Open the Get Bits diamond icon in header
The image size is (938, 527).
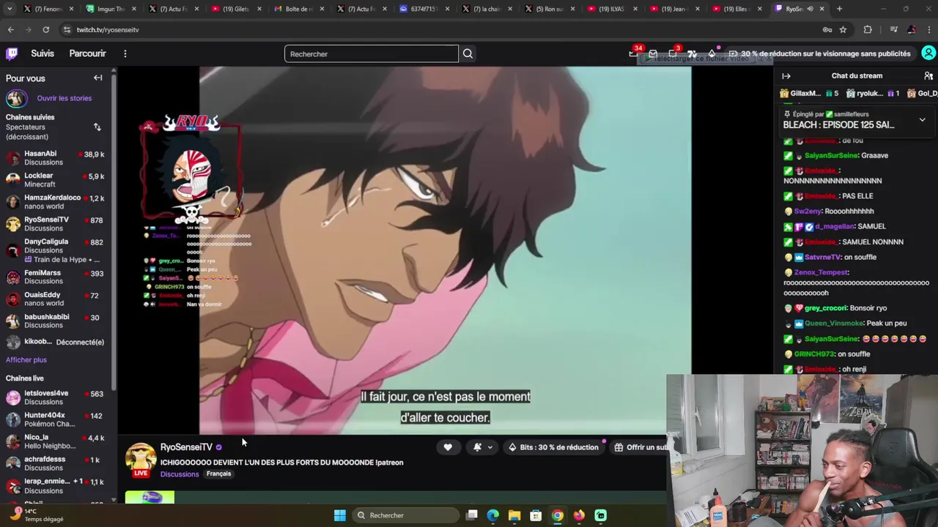(x=712, y=53)
